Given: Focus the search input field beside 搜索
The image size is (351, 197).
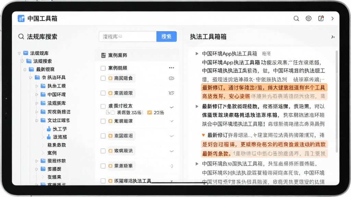Looking at the screenshot, I should pyautogui.click(x=128, y=36).
